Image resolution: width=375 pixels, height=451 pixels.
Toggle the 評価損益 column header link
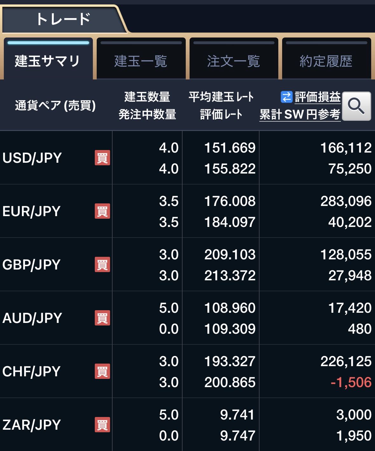(317, 97)
